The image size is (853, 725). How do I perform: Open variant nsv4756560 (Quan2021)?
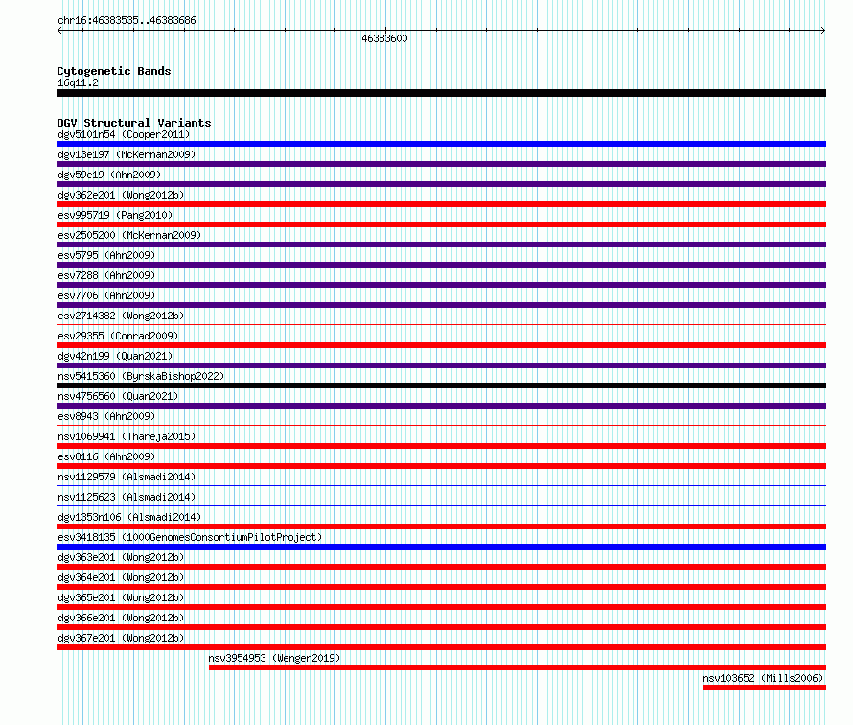(118, 396)
